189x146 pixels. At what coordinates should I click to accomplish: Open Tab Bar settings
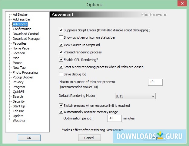click(18, 111)
